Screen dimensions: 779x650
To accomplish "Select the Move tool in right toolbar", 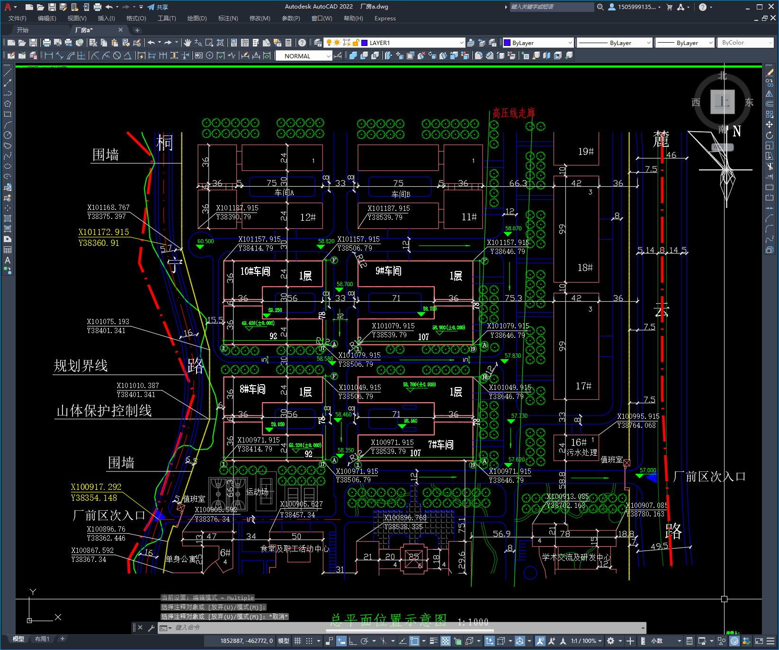I will [770, 125].
